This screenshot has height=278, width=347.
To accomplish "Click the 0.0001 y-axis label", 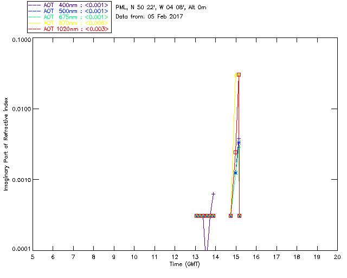I will tap(21, 249).
